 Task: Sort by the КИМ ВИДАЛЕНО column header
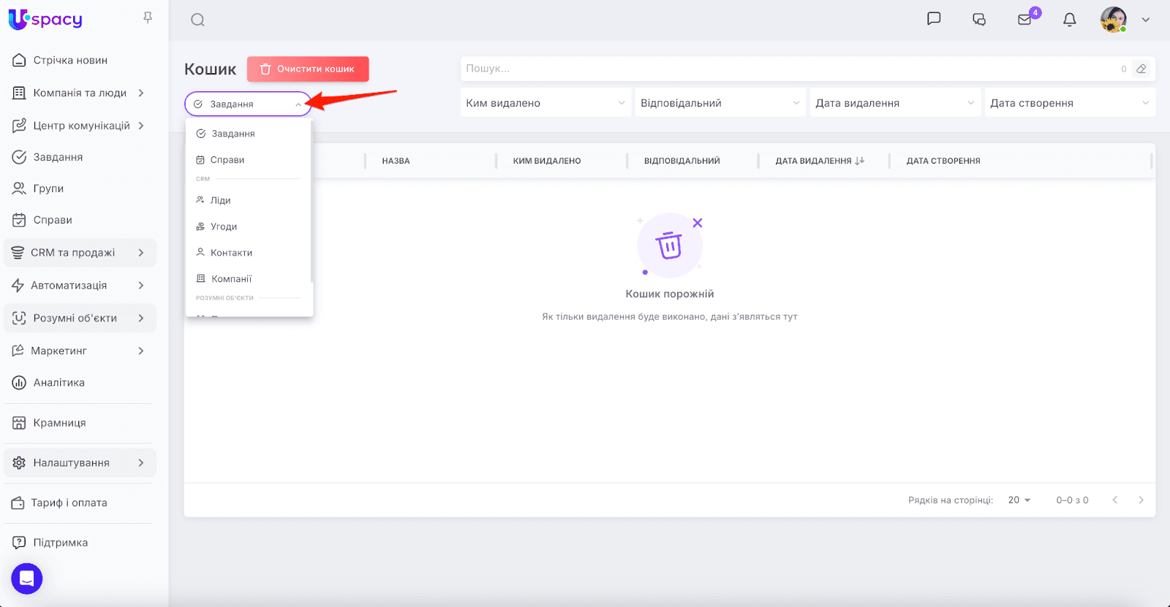(547, 161)
